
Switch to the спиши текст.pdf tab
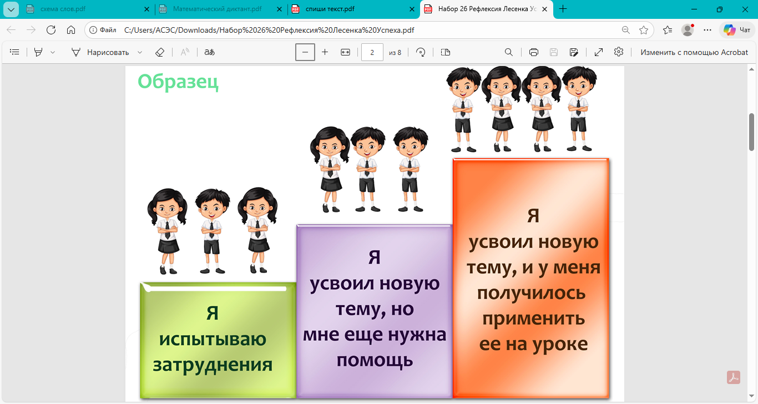pos(353,9)
